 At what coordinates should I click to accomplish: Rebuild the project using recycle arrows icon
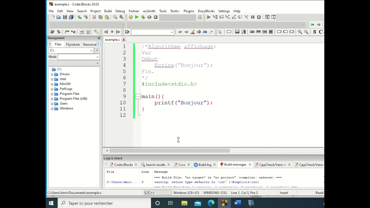click(x=149, y=17)
